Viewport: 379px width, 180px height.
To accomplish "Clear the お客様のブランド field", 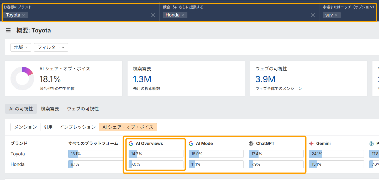I will click(x=153, y=15).
